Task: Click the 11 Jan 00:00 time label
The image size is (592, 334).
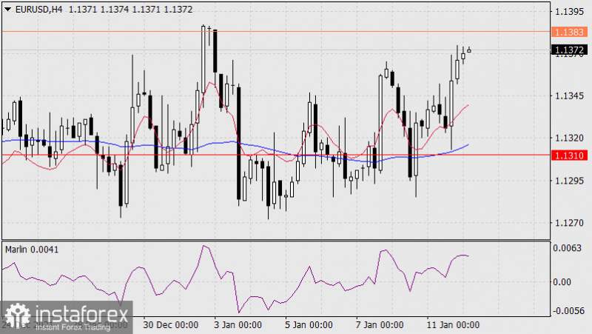Action: (x=453, y=325)
